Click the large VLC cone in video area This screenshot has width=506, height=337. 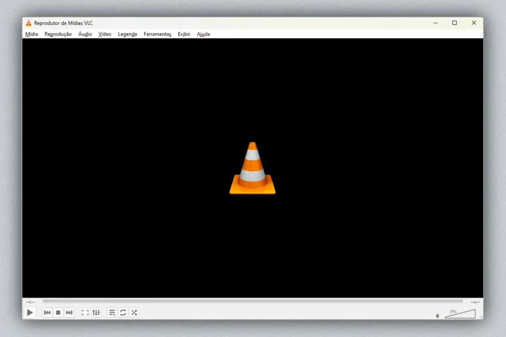pos(253,168)
